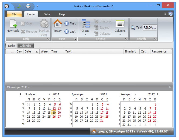The image size is (179, 140).
Task: Click the calendar icon at ribbon top-right
Action: (x=171, y=14)
